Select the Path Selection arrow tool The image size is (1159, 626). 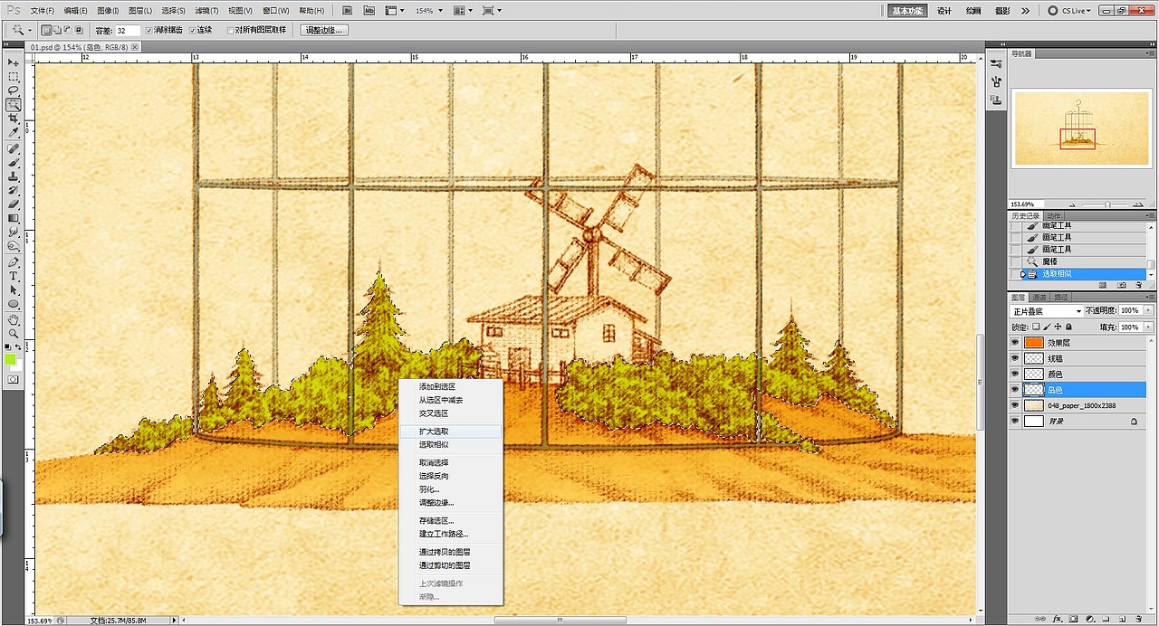coord(14,289)
